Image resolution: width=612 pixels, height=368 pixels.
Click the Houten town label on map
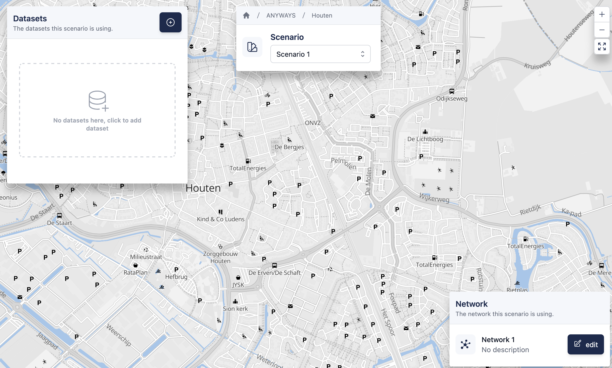click(203, 188)
